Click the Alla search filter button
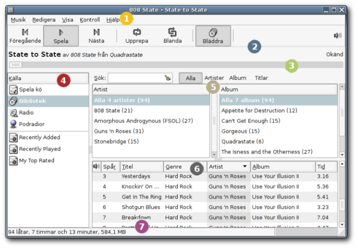The width and height of the screenshot is (357, 248). [190, 78]
